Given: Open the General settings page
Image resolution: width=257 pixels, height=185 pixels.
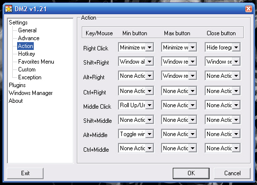Looking at the screenshot, I should [27, 30].
